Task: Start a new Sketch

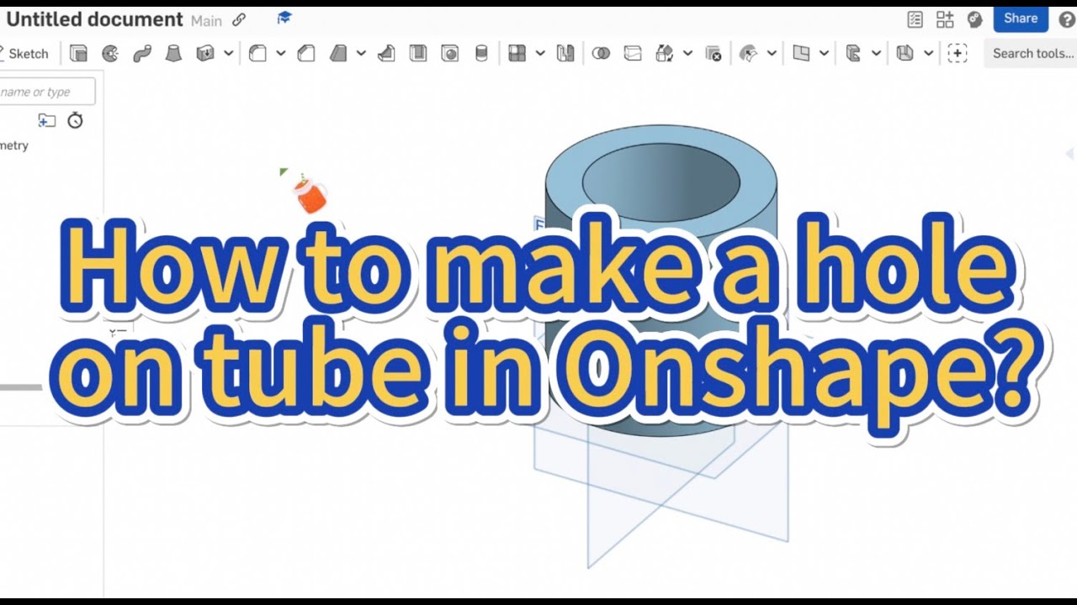Action: pos(26,54)
